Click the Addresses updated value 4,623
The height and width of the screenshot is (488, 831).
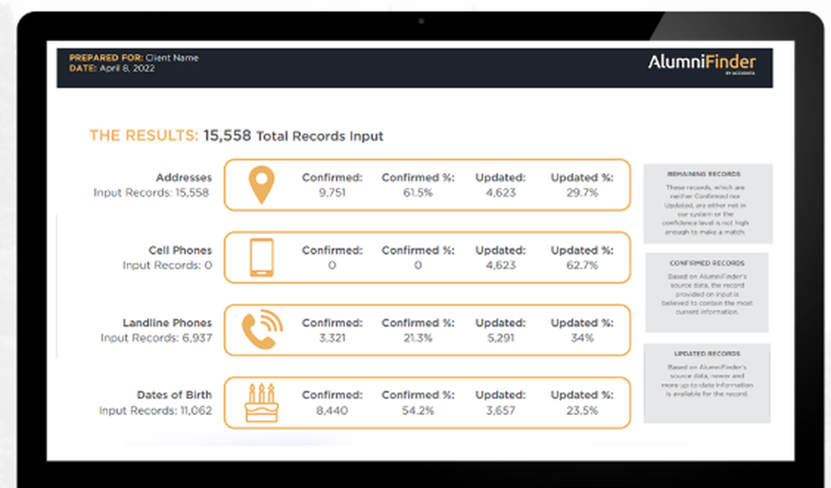click(501, 193)
